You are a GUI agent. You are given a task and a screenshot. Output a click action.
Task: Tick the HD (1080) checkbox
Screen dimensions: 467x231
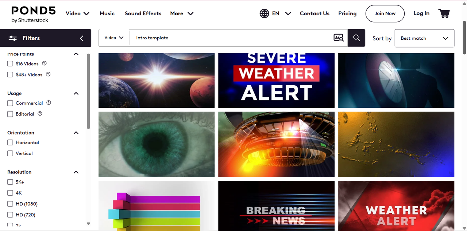10,204
